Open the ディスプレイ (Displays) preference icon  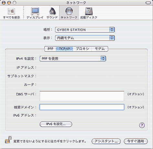(35, 11)
